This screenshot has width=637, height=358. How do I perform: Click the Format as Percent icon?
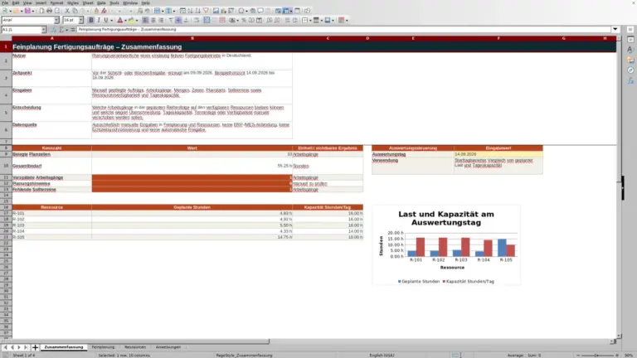(x=244, y=20)
